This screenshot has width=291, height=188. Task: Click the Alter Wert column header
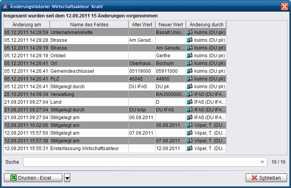click(x=142, y=25)
